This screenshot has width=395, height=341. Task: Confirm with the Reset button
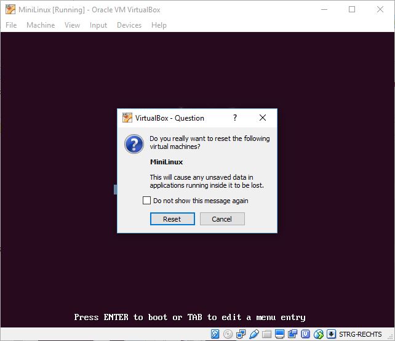click(x=172, y=219)
